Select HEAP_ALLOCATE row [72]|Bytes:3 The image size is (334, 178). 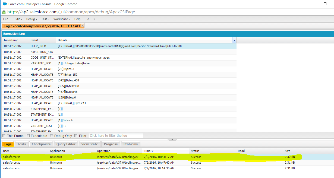119,69
